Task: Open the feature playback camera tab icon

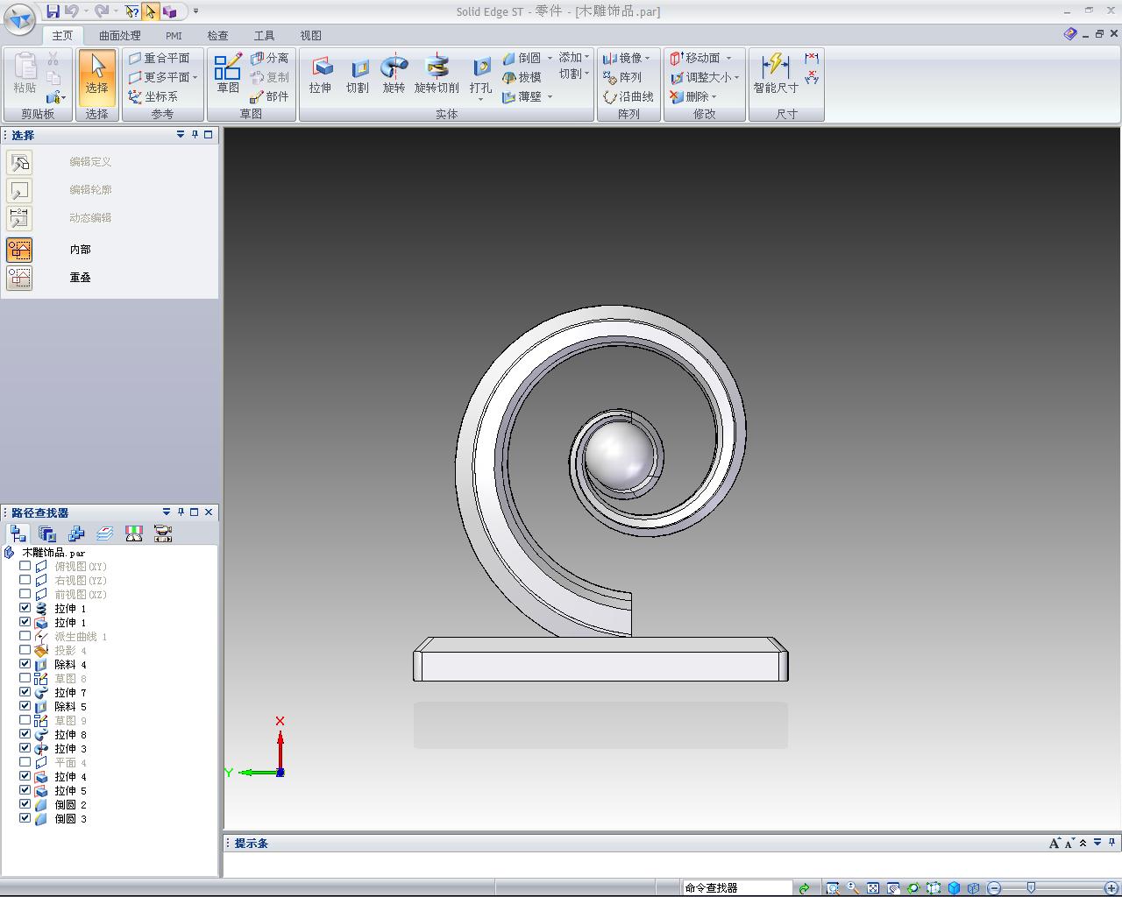Action: coord(163,533)
